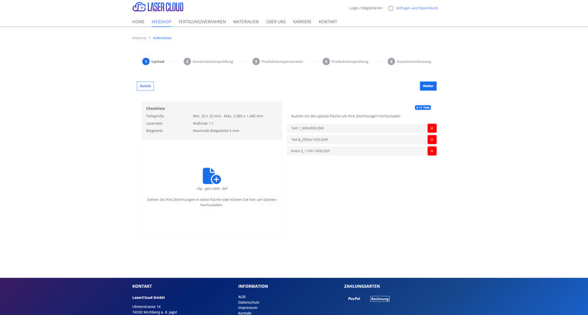The width and height of the screenshot is (588, 315).
Task: Click 'LaserCloud GmbH' footer text
Action: (149, 297)
